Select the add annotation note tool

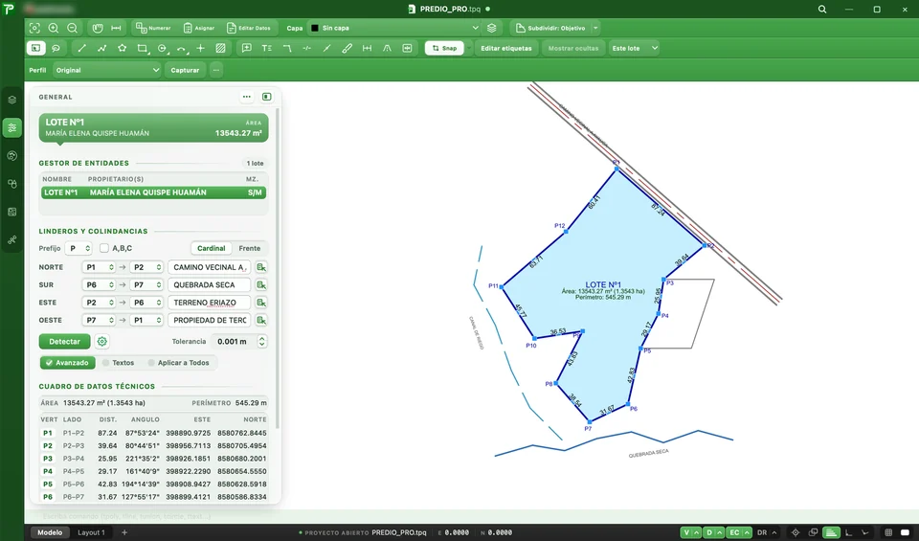247,48
